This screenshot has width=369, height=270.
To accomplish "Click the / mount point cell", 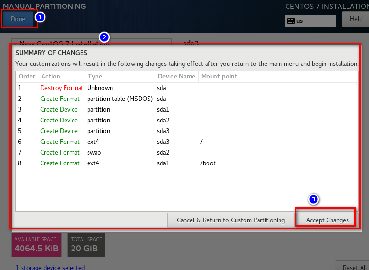I will 201,142.
